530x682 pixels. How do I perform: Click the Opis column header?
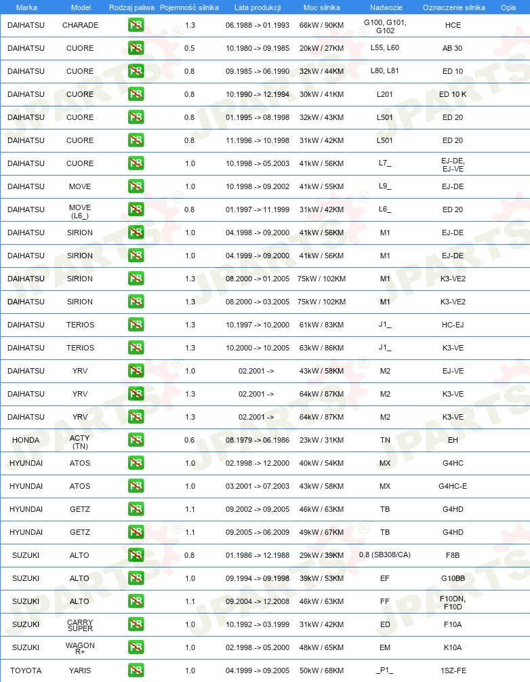[x=508, y=7]
